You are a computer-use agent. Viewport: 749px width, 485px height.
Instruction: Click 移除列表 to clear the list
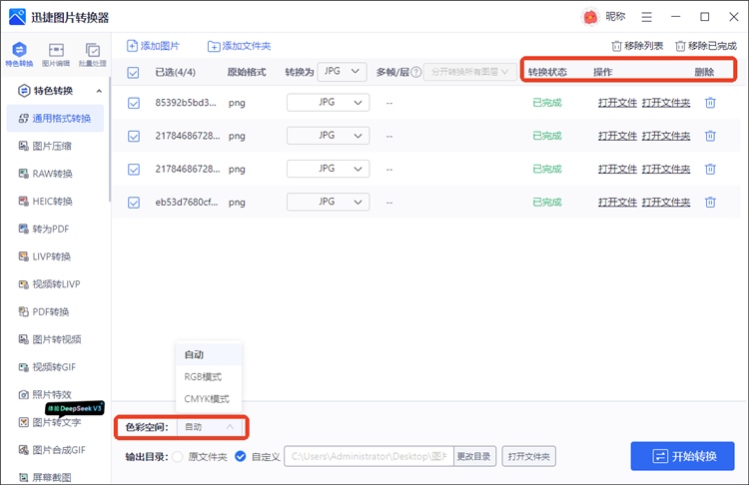(637, 46)
